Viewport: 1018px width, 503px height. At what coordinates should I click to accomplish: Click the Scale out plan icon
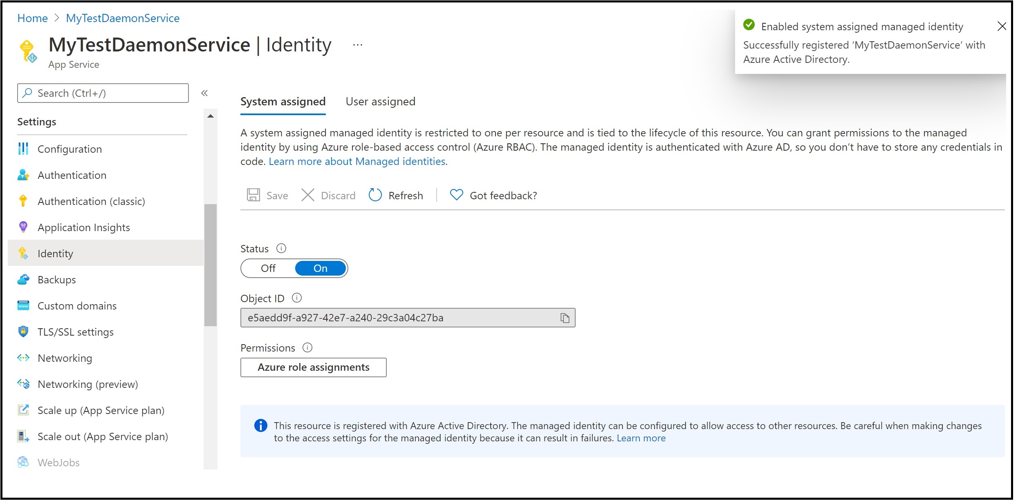(x=23, y=436)
